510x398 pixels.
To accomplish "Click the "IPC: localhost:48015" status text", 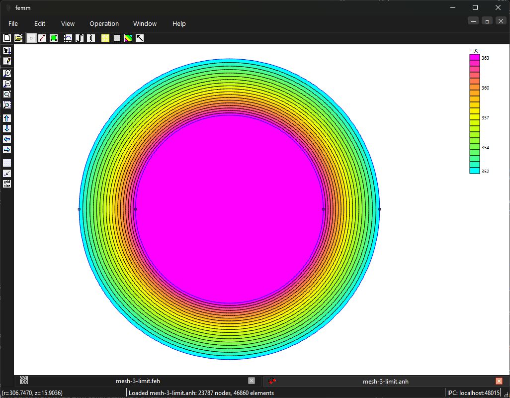I will [x=473, y=393].
